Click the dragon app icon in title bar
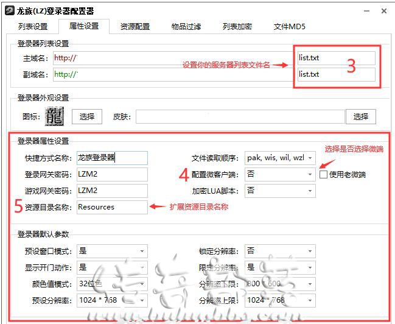The height and width of the screenshot is (324, 395). 10,11
